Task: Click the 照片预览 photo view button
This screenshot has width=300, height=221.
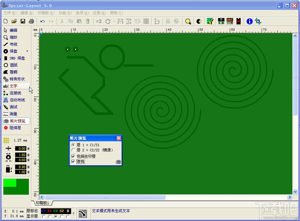Action: [x=16, y=121]
